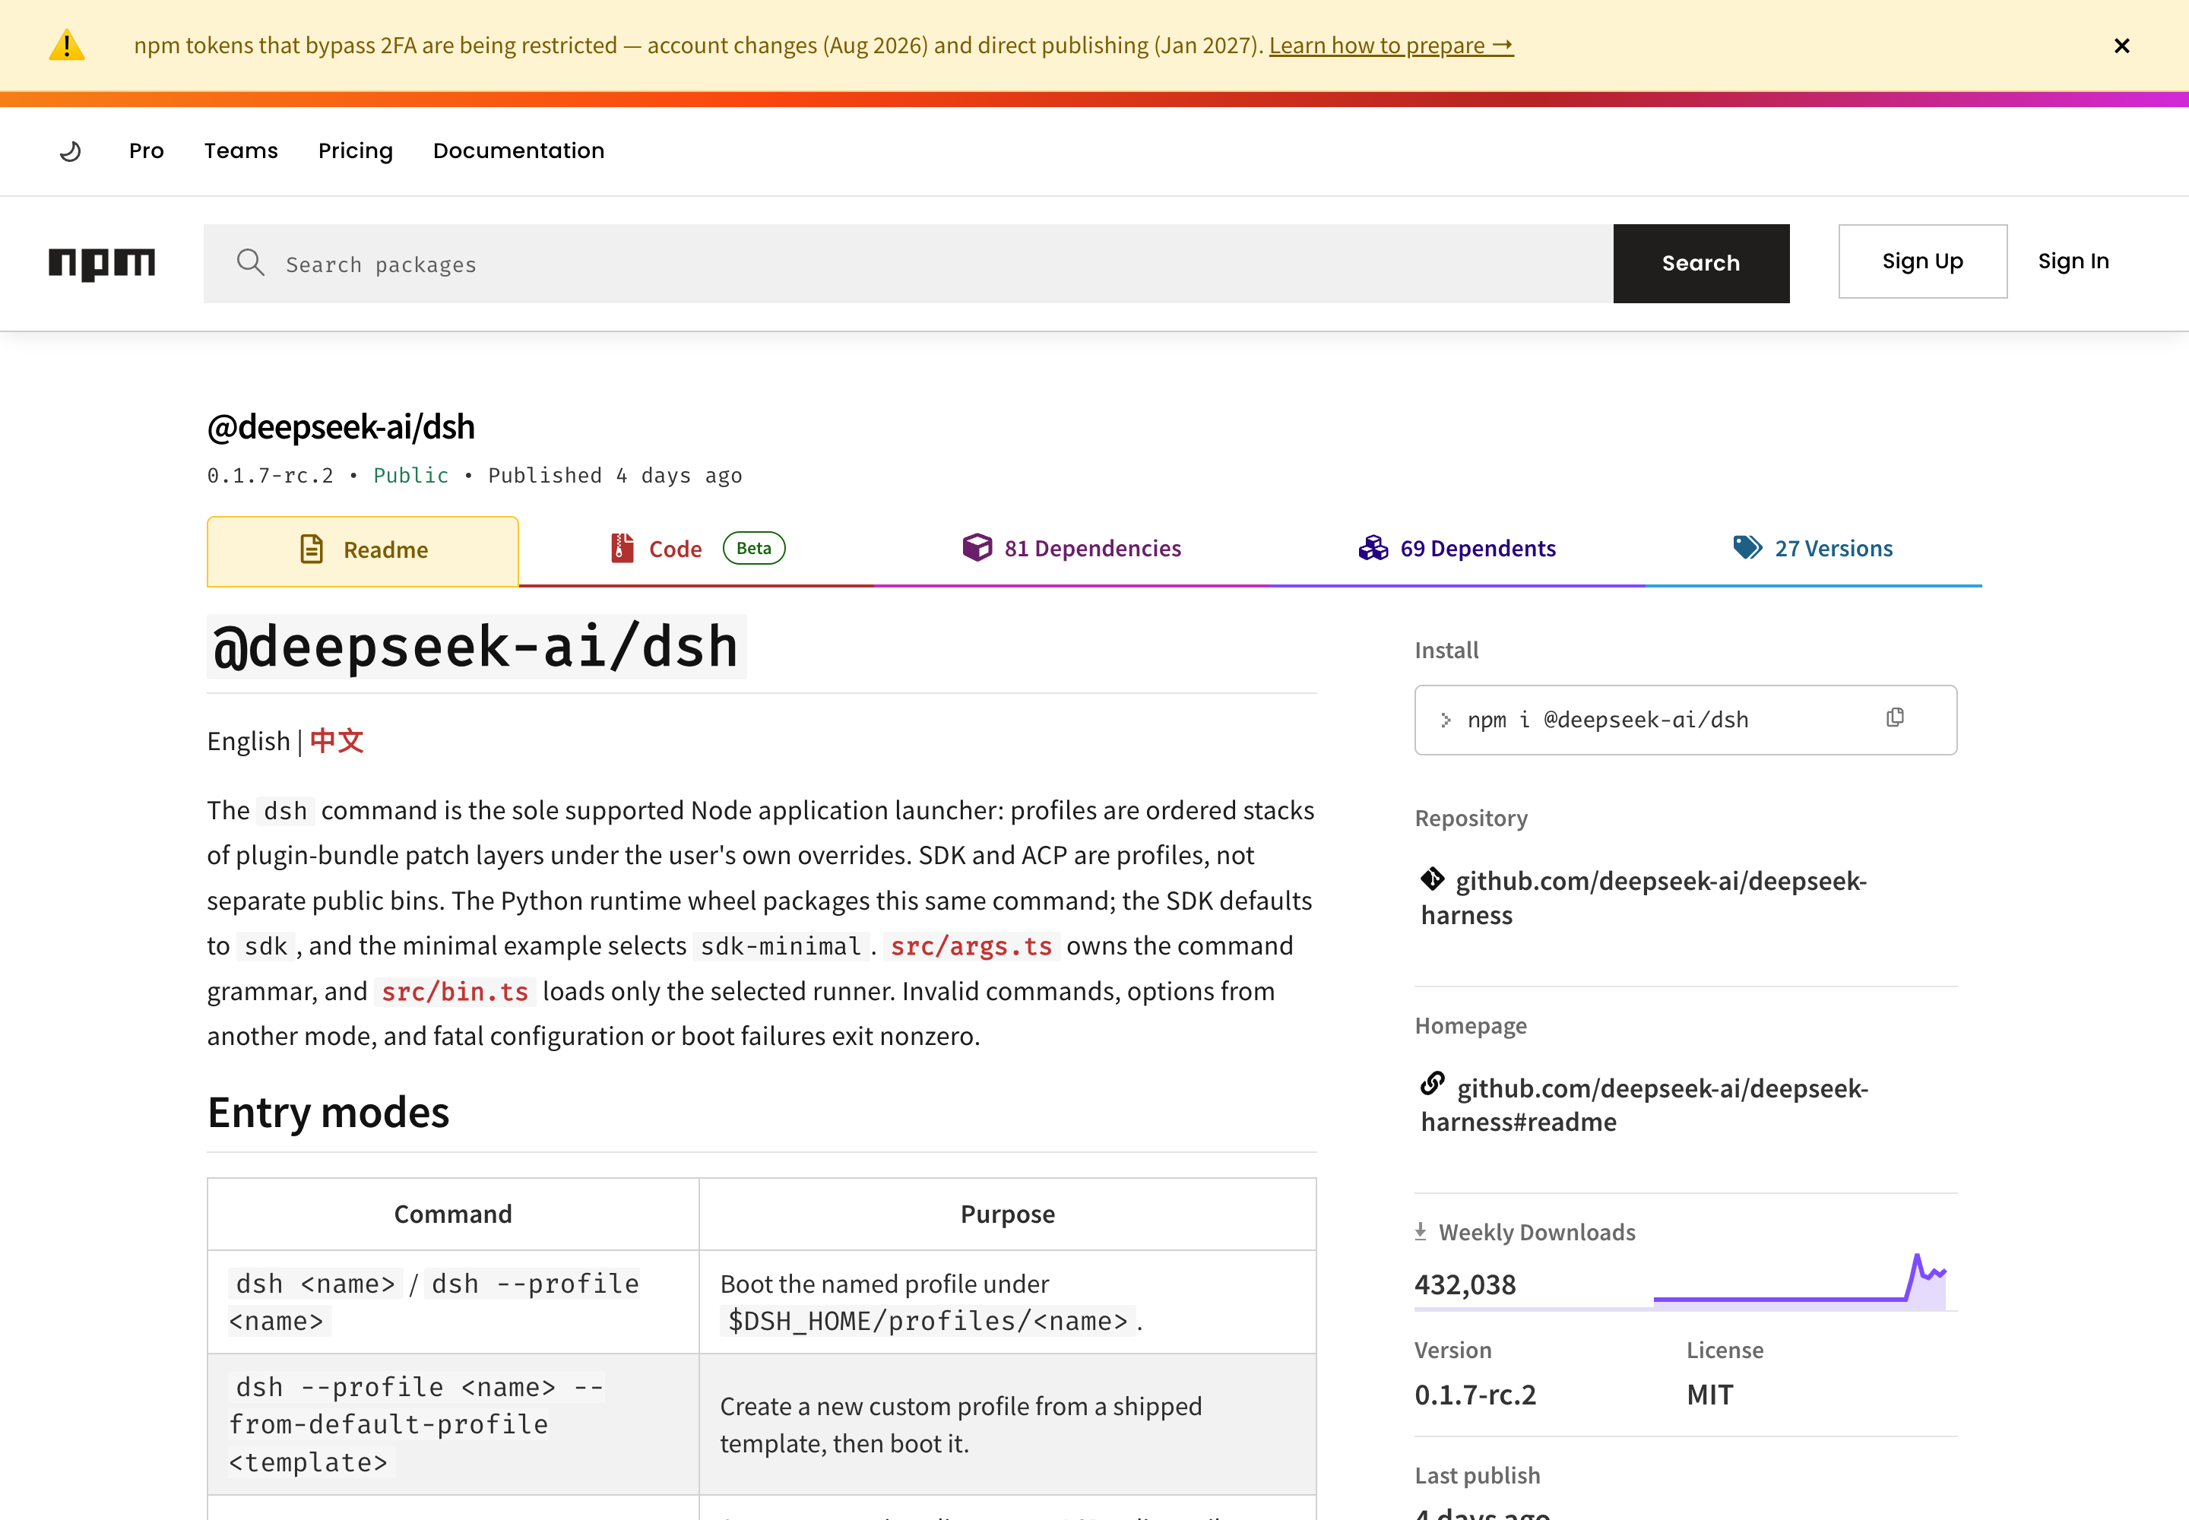Click the npm logo
The height and width of the screenshot is (1520, 2189).
[x=102, y=264]
